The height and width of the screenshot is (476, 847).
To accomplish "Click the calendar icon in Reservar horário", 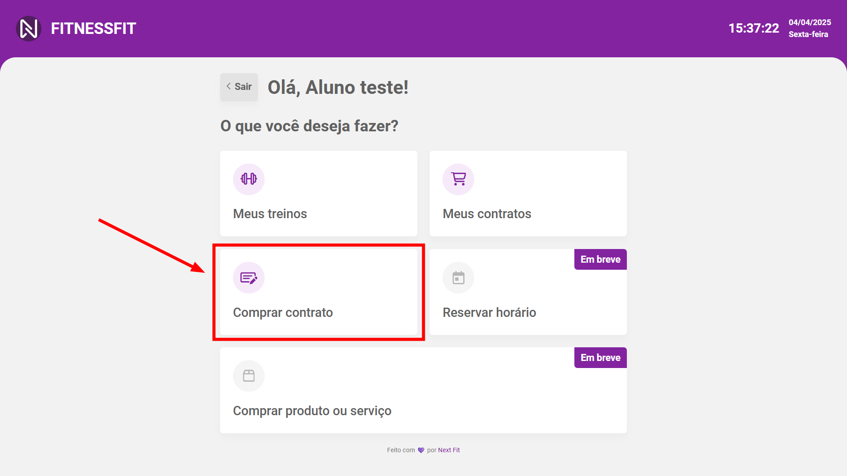I will (458, 278).
